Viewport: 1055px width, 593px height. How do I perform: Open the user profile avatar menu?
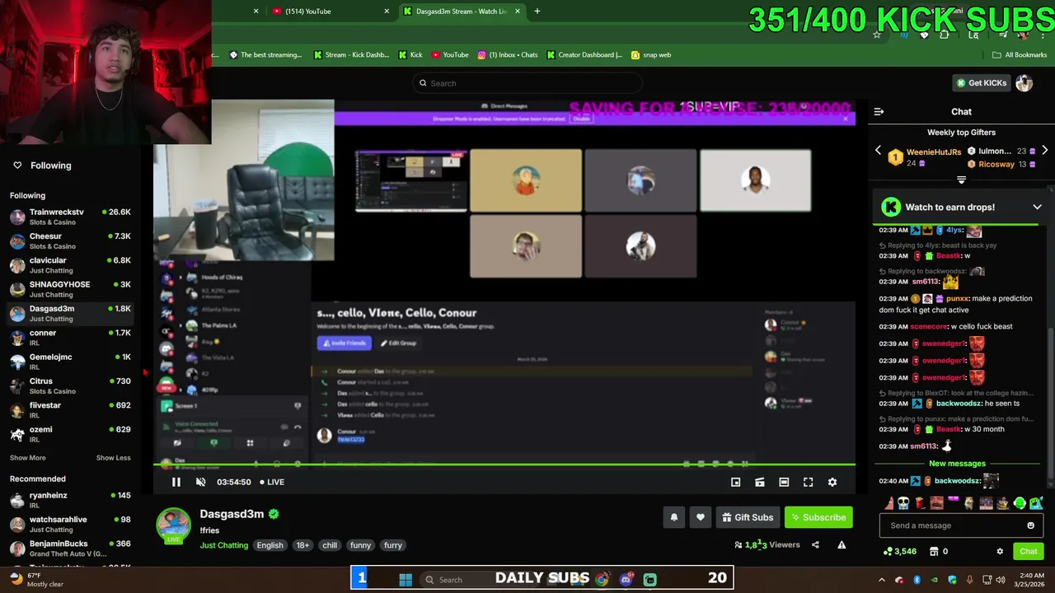pos(1024,83)
